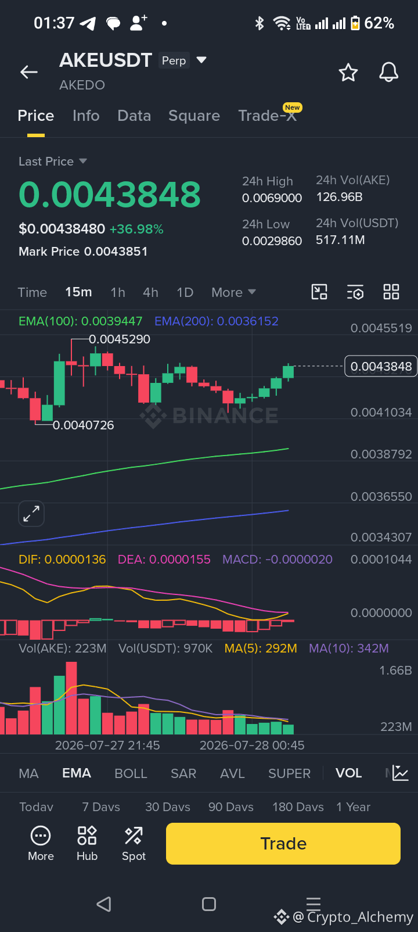Select the 4h chart interval
This screenshot has width=418, height=932.
150,292
